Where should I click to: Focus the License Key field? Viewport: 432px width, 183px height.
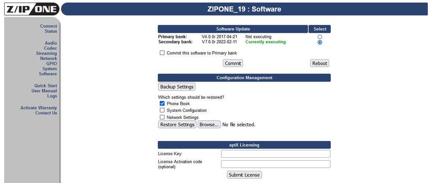coord(275,154)
